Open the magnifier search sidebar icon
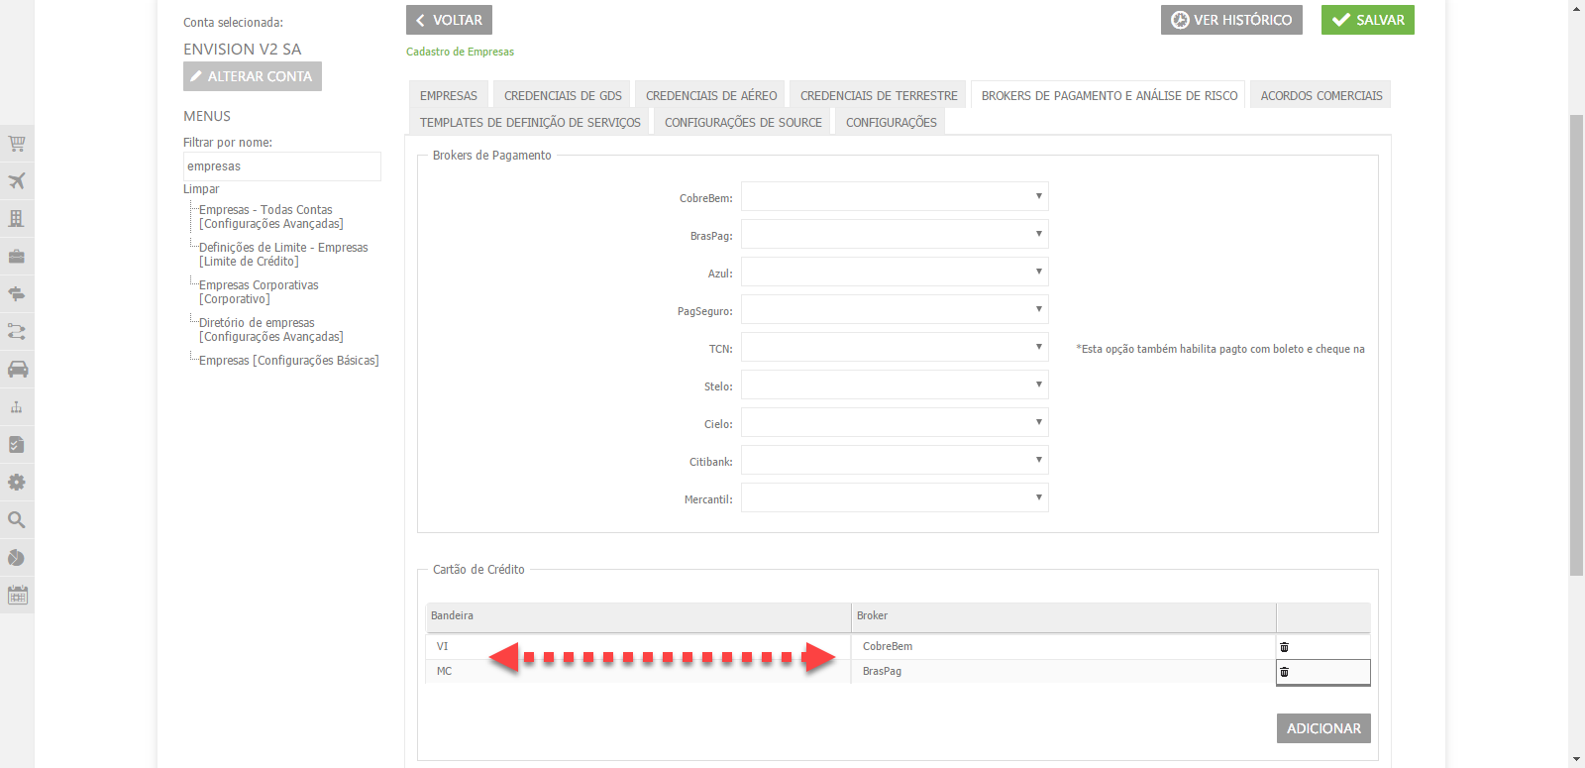The image size is (1585, 768). [x=17, y=520]
